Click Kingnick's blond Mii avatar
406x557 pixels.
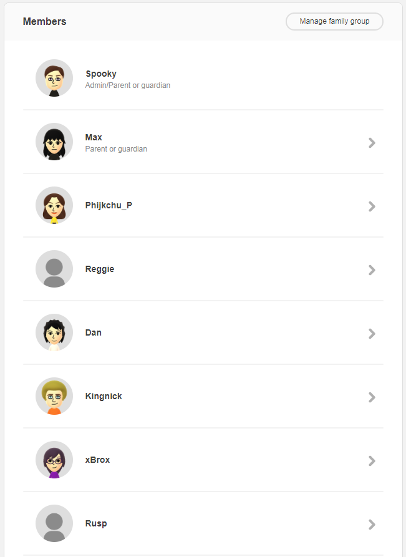click(54, 395)
